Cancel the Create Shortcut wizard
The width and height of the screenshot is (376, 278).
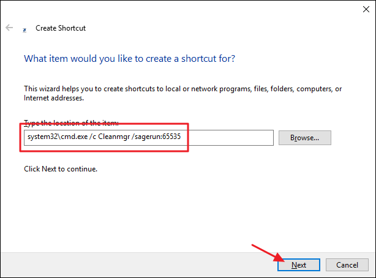[347, 265]
